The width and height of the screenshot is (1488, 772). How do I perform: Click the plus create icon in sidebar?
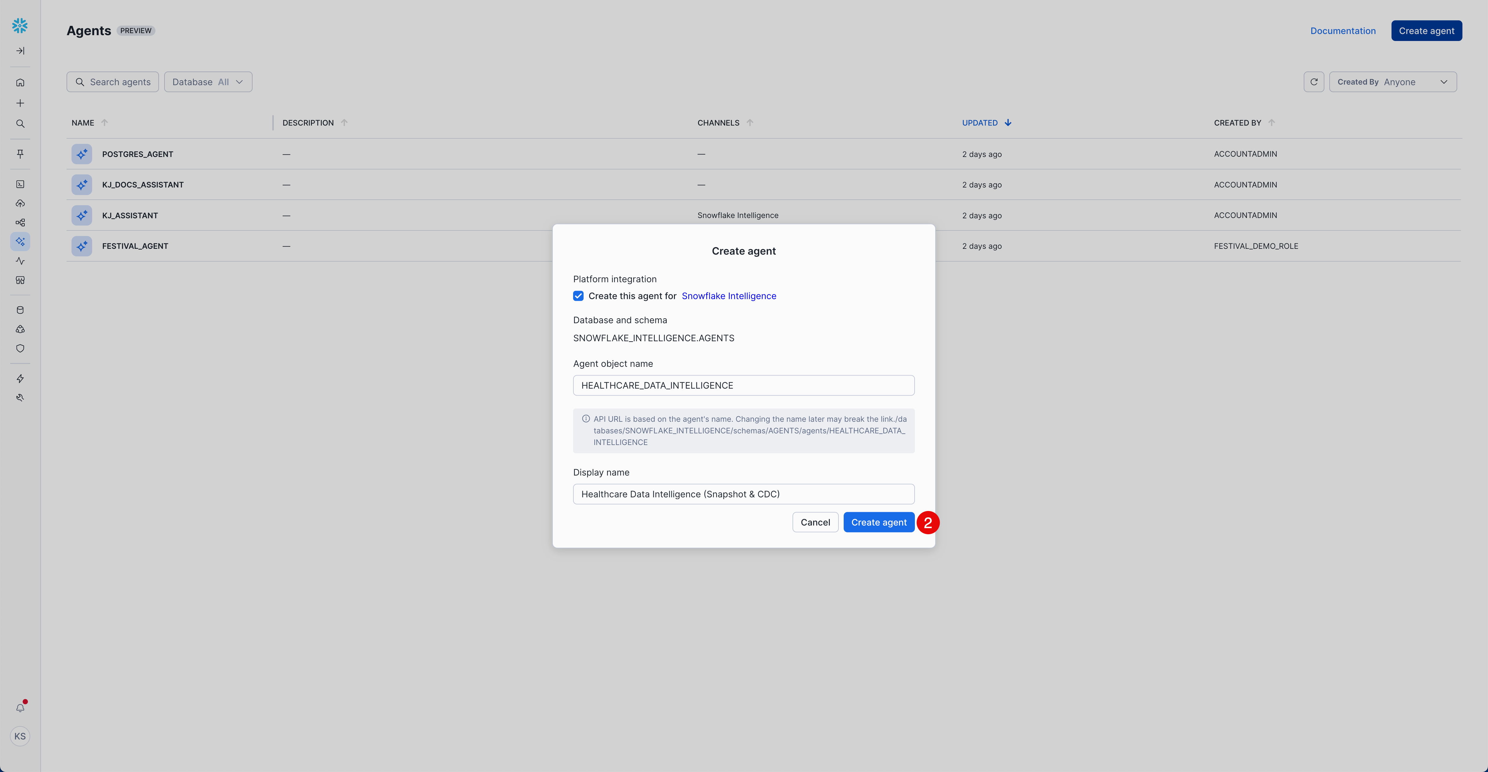tap(20, 103)
